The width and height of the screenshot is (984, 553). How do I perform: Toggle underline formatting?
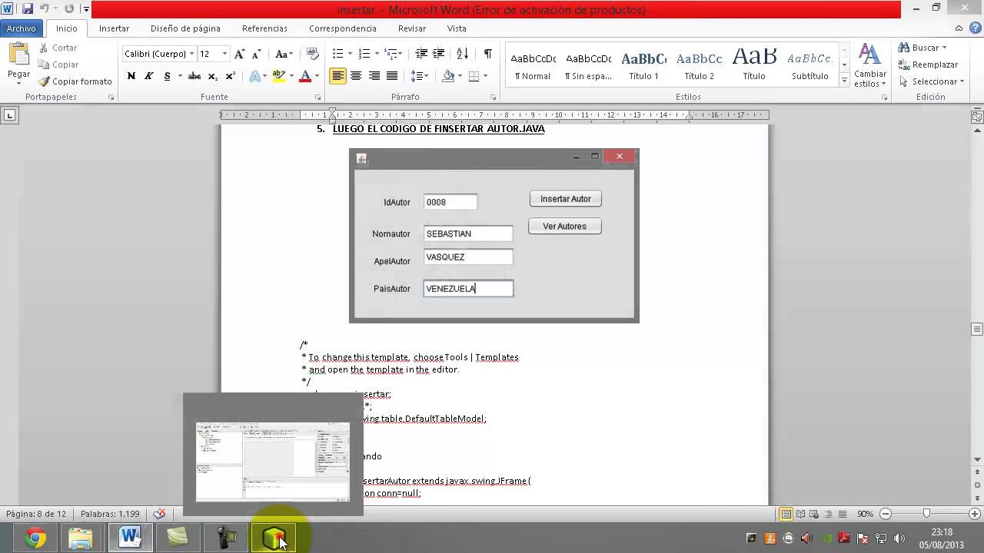(x=167, y=76)
